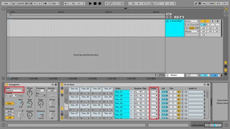Toggle the Loop switch in transport
Screen dimensions: 230x129
(x=152, y=4)
